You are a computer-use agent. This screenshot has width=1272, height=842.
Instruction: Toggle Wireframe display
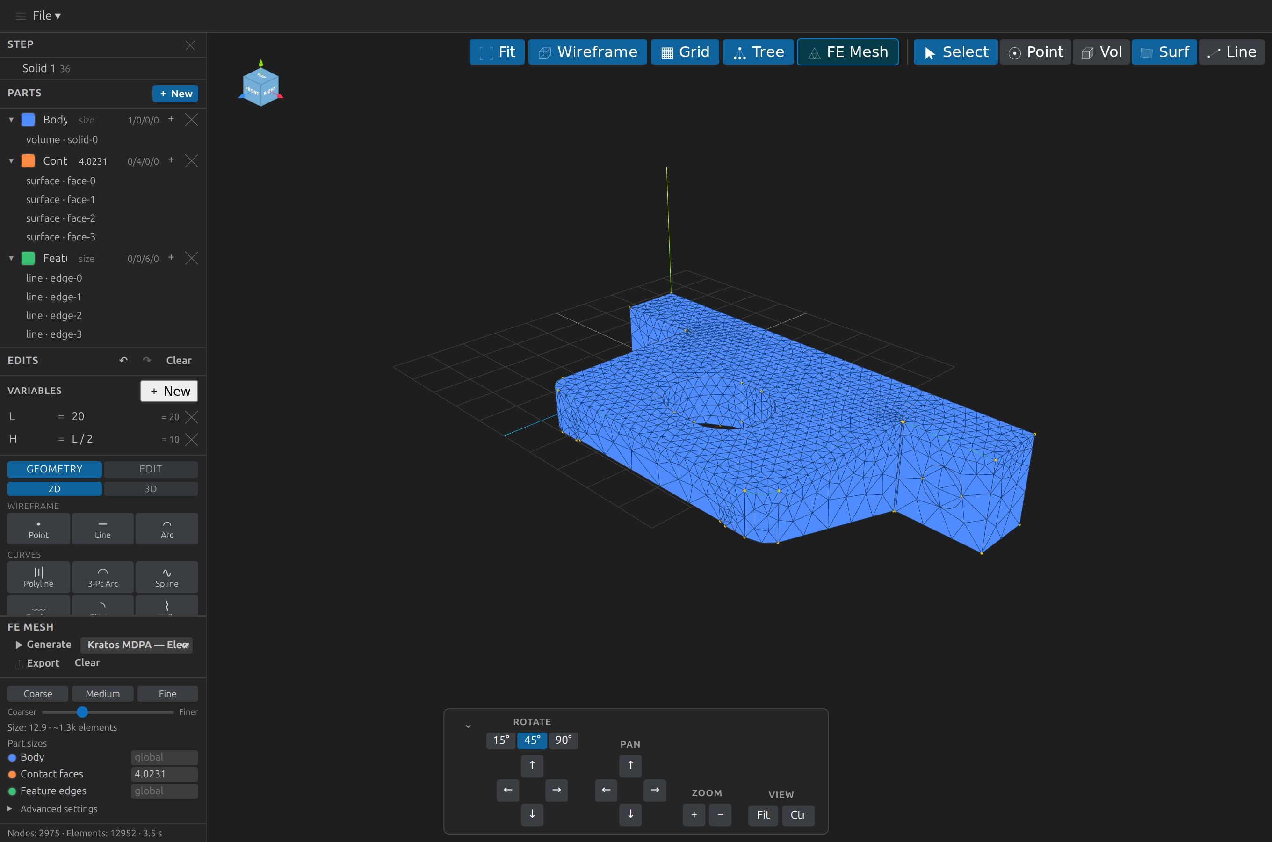pos(588,52)
